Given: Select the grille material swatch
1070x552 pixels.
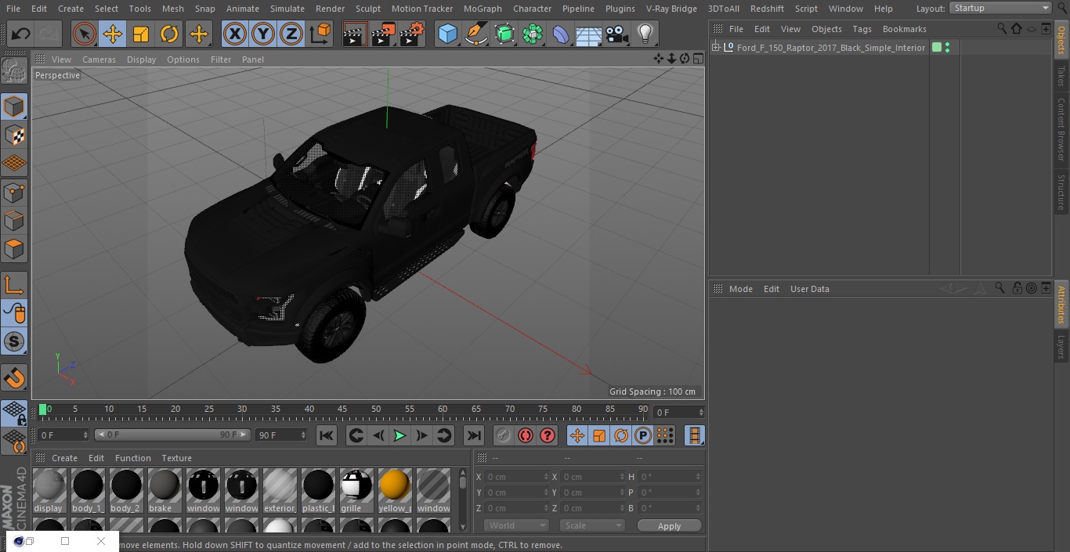Looking at the screenshot, I should click(x=356, y=490).
